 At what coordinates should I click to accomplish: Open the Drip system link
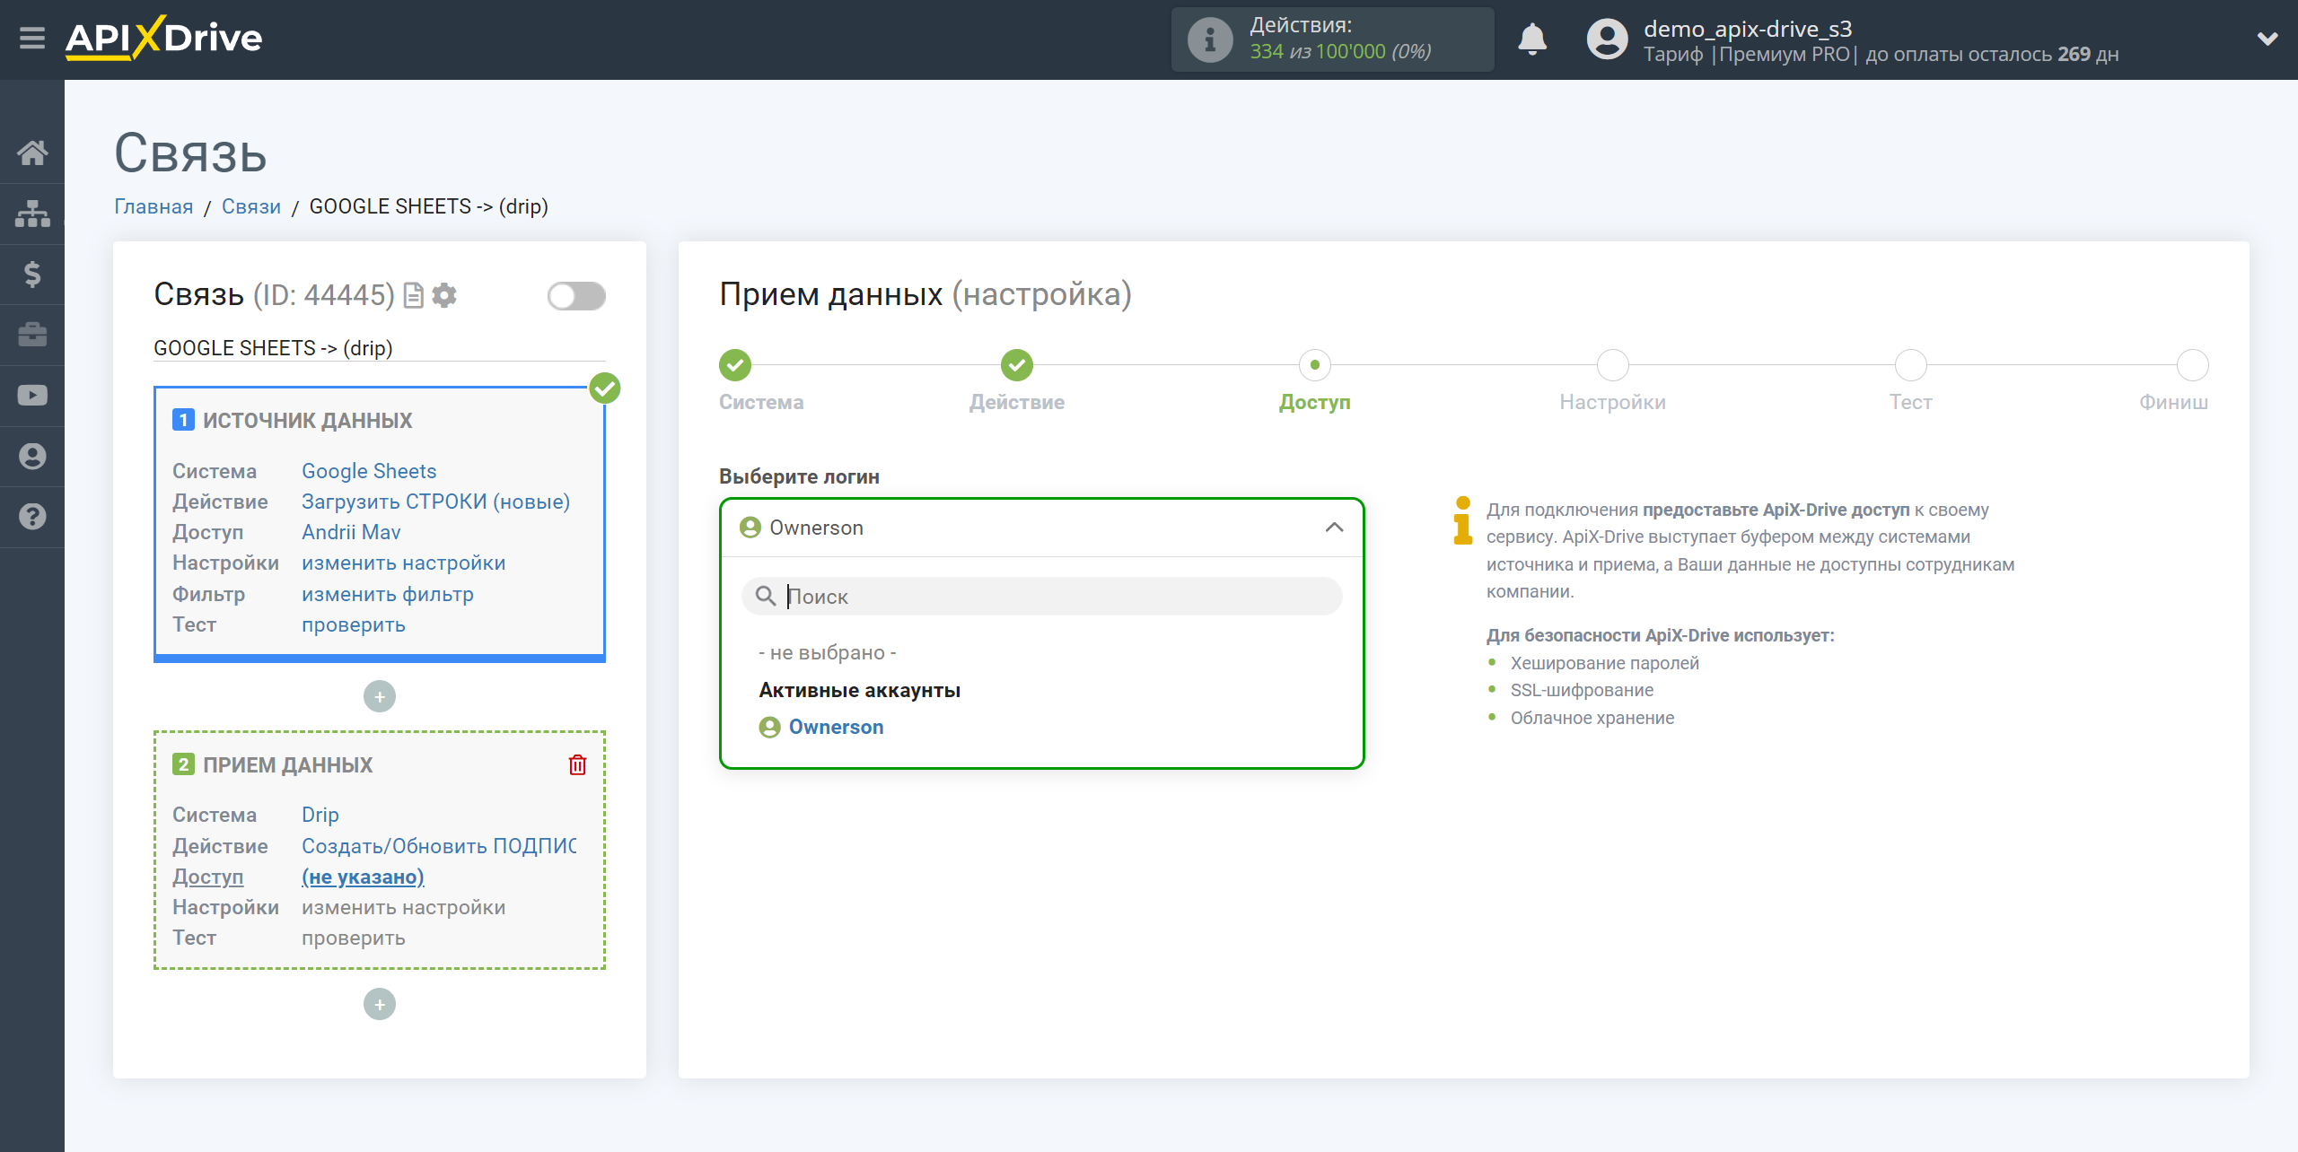320,815
